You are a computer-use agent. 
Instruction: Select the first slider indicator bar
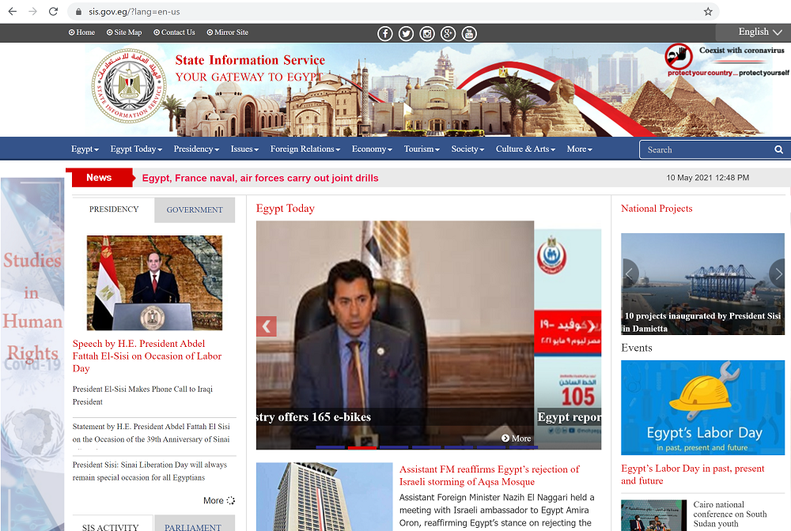pos(331,447)
